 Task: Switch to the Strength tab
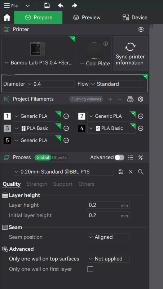click(37, 184)
